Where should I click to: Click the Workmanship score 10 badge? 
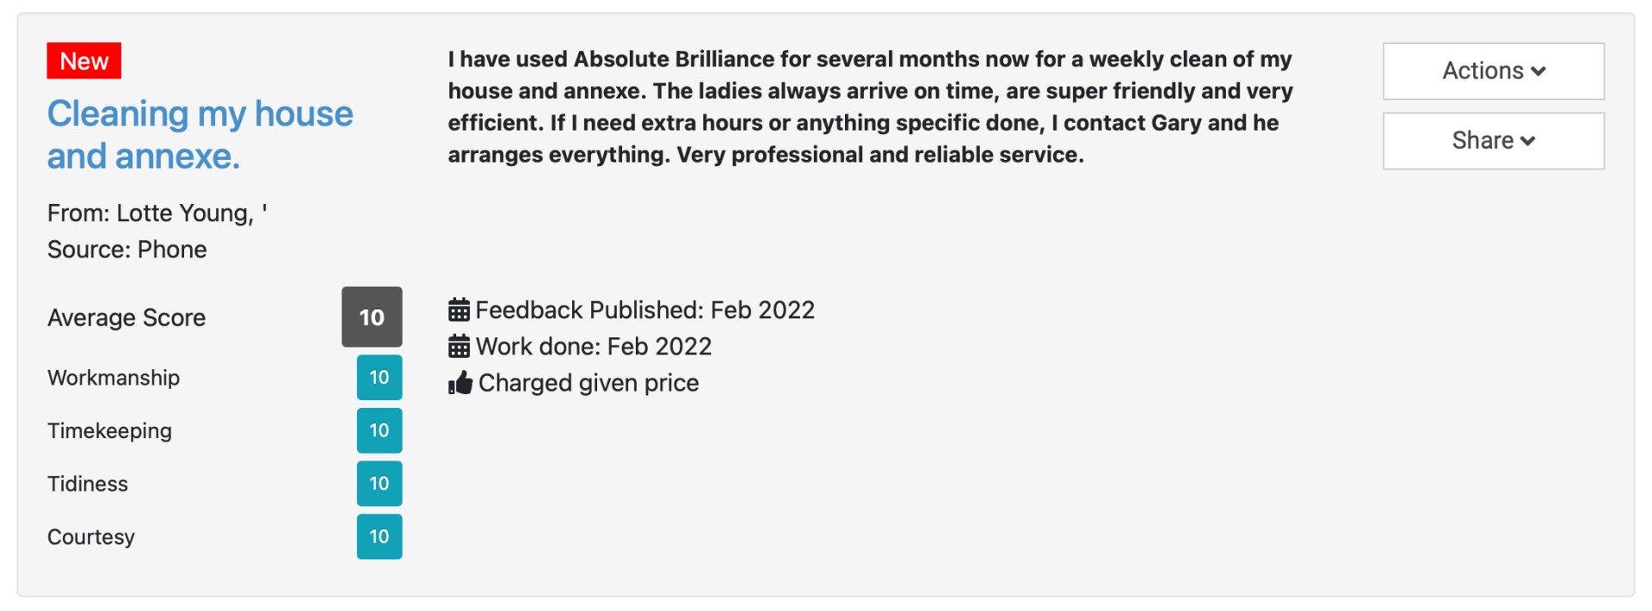(x=379, y=378)
